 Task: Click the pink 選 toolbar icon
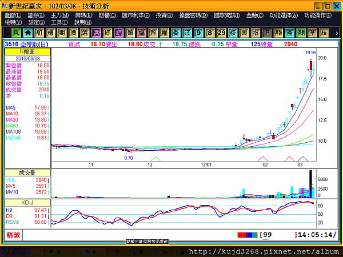click(96, 33)
